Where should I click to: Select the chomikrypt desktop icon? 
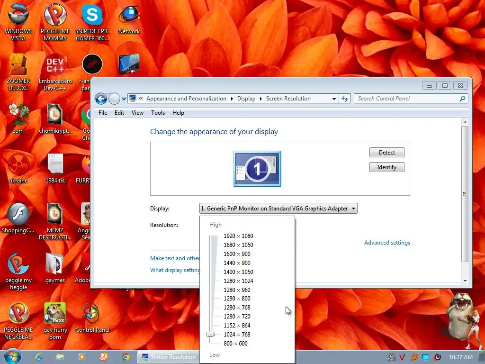(x=55, y=118)
